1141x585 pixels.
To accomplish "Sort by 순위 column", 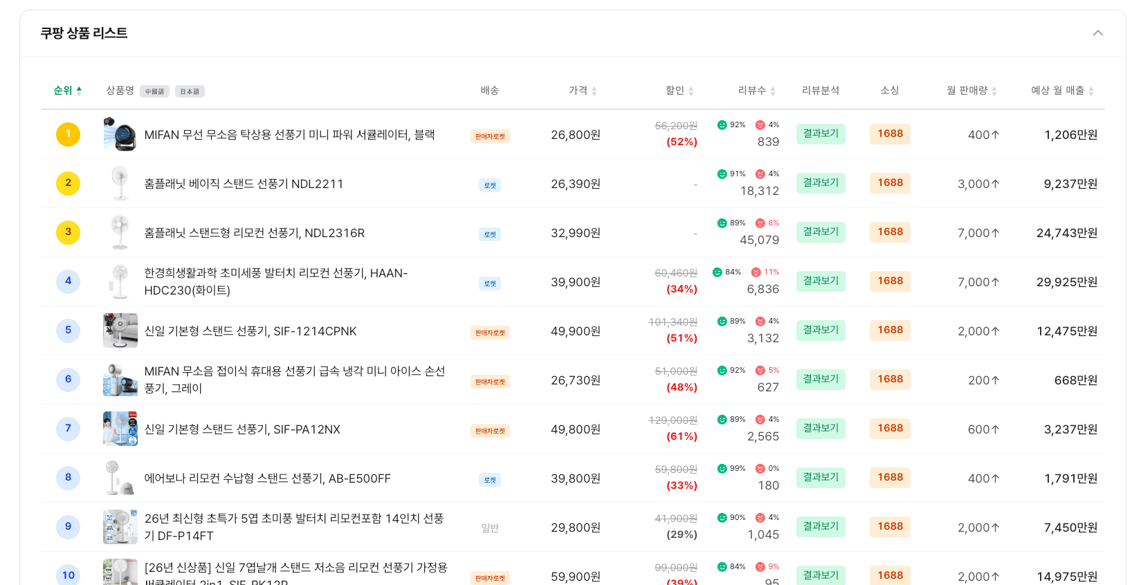I will pos(67,91).
